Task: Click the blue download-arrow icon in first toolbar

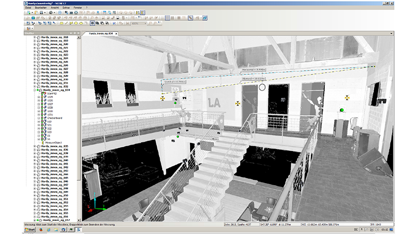Action: [98, 12]
